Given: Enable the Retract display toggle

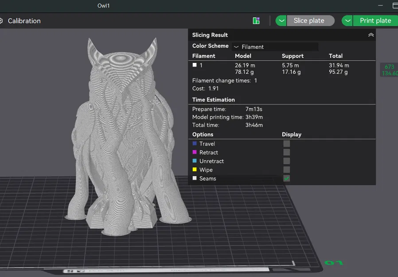Looking at the screenshot, I should pyautogui.click(x=286, y=152).
